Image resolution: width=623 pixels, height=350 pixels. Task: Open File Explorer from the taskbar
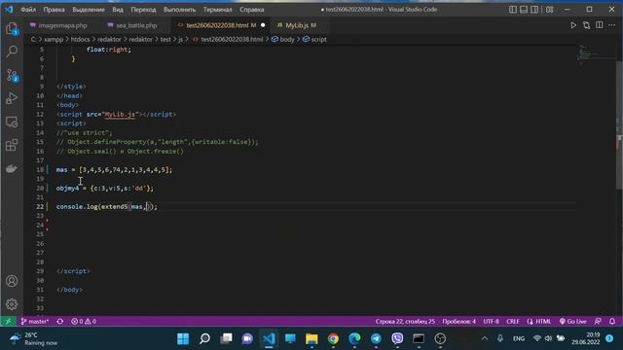click(x=311, y=338)
